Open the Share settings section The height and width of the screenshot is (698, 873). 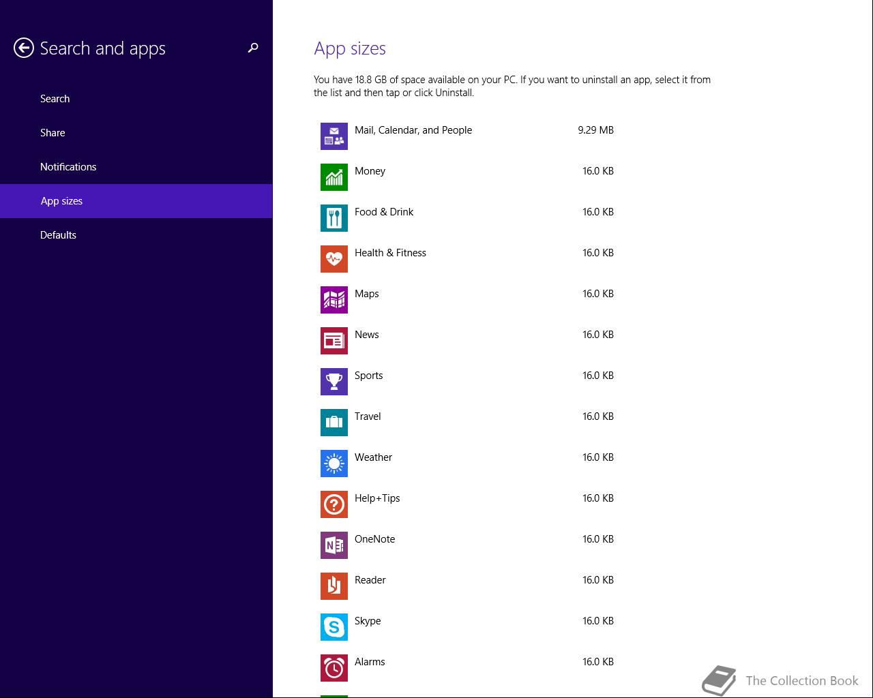(x=136, y=133)
